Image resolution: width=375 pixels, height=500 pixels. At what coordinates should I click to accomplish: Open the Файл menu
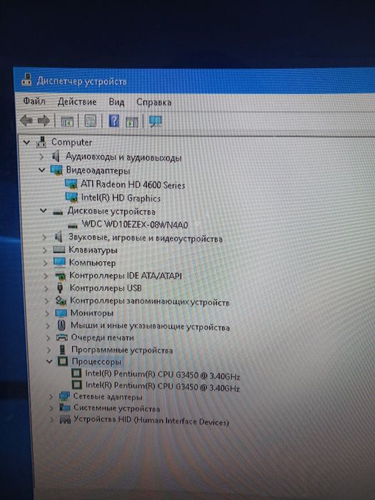(34, 101)
